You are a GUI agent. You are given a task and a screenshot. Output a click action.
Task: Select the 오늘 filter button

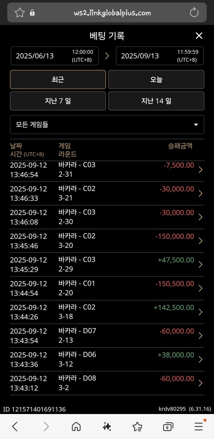(156, 79)
